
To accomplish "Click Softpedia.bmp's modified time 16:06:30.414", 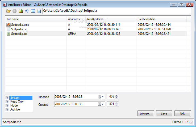I will 104,25.
